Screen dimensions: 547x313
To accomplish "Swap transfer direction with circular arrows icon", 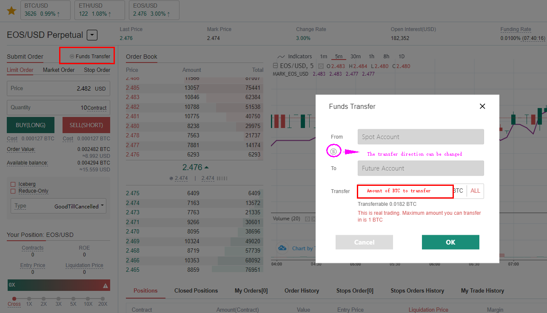I will (x=333, y=151).
